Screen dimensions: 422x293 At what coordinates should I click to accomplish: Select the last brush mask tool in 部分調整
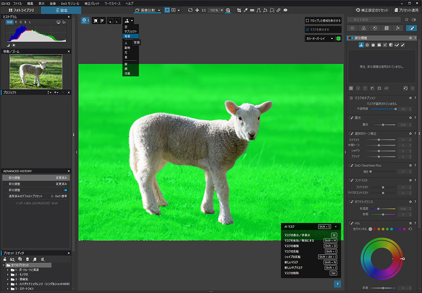coord(403,45)
